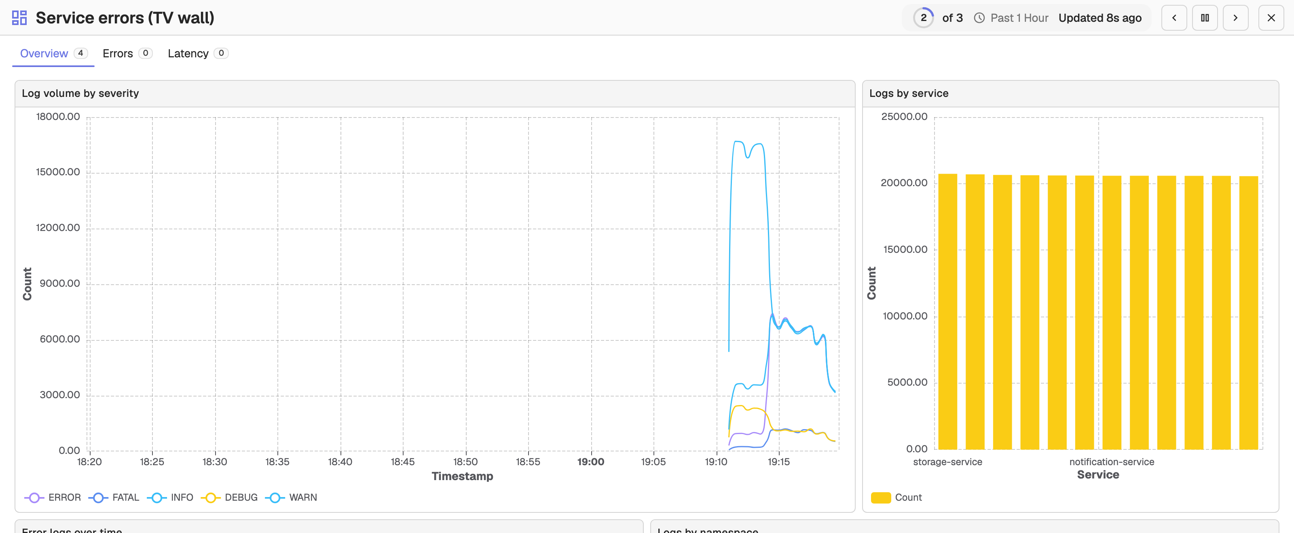
Task: Toggle the yellow Count legend swatch
Action: click(x=881, y=497)
